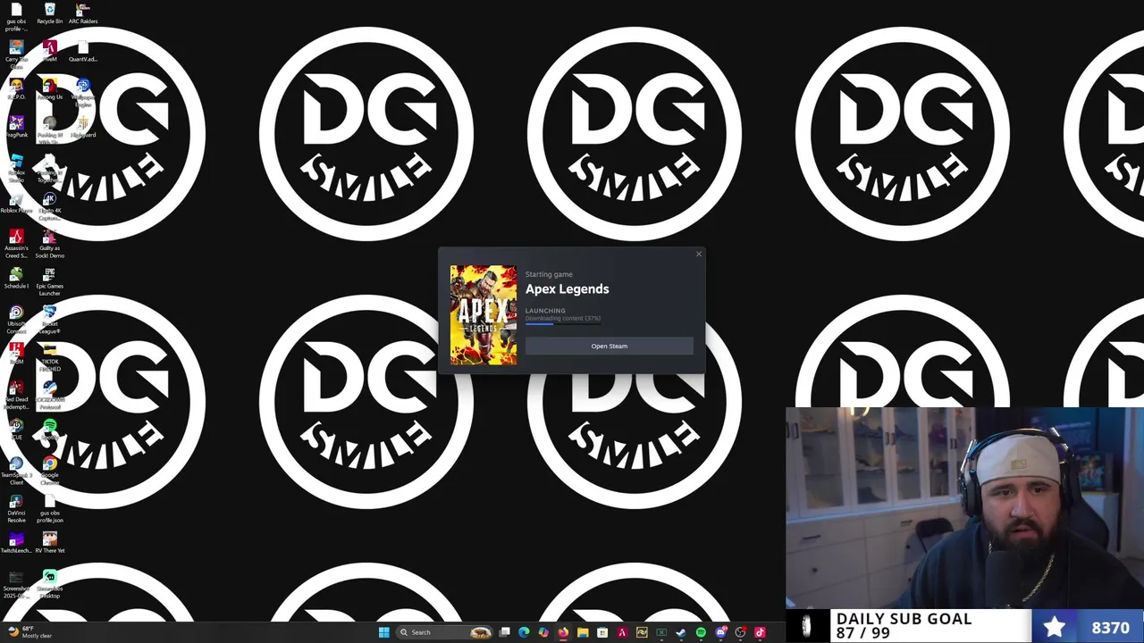Open the weather widget on the taskbar
Image resolution: width=1144 pixels, height=643 pixels.
point(29,632)
